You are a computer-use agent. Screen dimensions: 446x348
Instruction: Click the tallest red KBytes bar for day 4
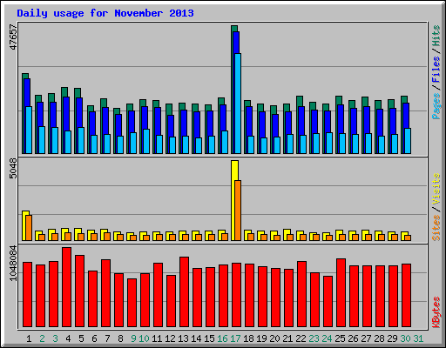pos(66,287)
